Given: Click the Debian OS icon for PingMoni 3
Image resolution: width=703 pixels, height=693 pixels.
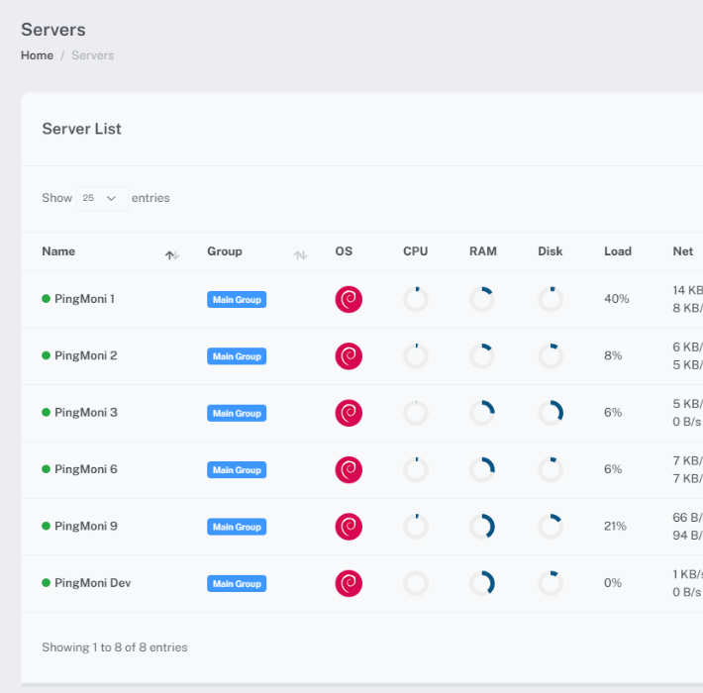Looking at the screenshot, I should click(349, 413).
